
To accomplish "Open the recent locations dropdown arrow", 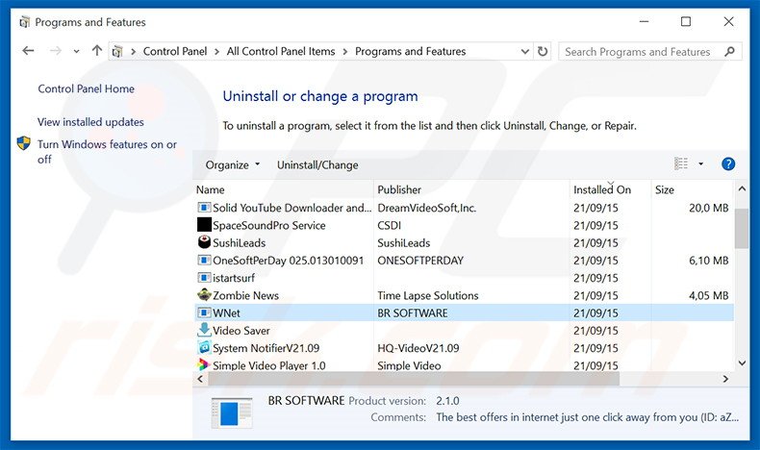I will click(76, 51).
